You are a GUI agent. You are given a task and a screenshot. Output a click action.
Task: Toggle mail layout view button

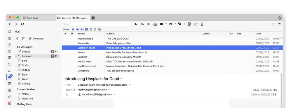280,24
